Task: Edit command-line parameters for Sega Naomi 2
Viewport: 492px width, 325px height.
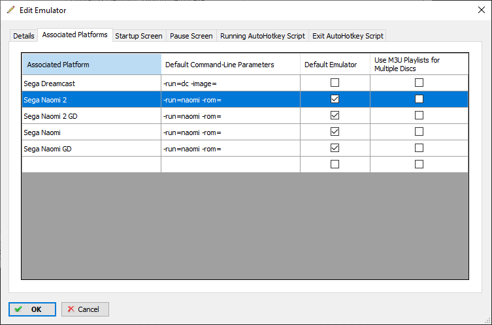Action: click(231, 100)
